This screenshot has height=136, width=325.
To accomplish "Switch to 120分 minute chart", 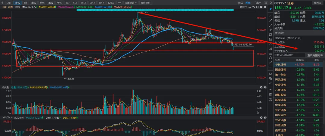I will (111, 3).
